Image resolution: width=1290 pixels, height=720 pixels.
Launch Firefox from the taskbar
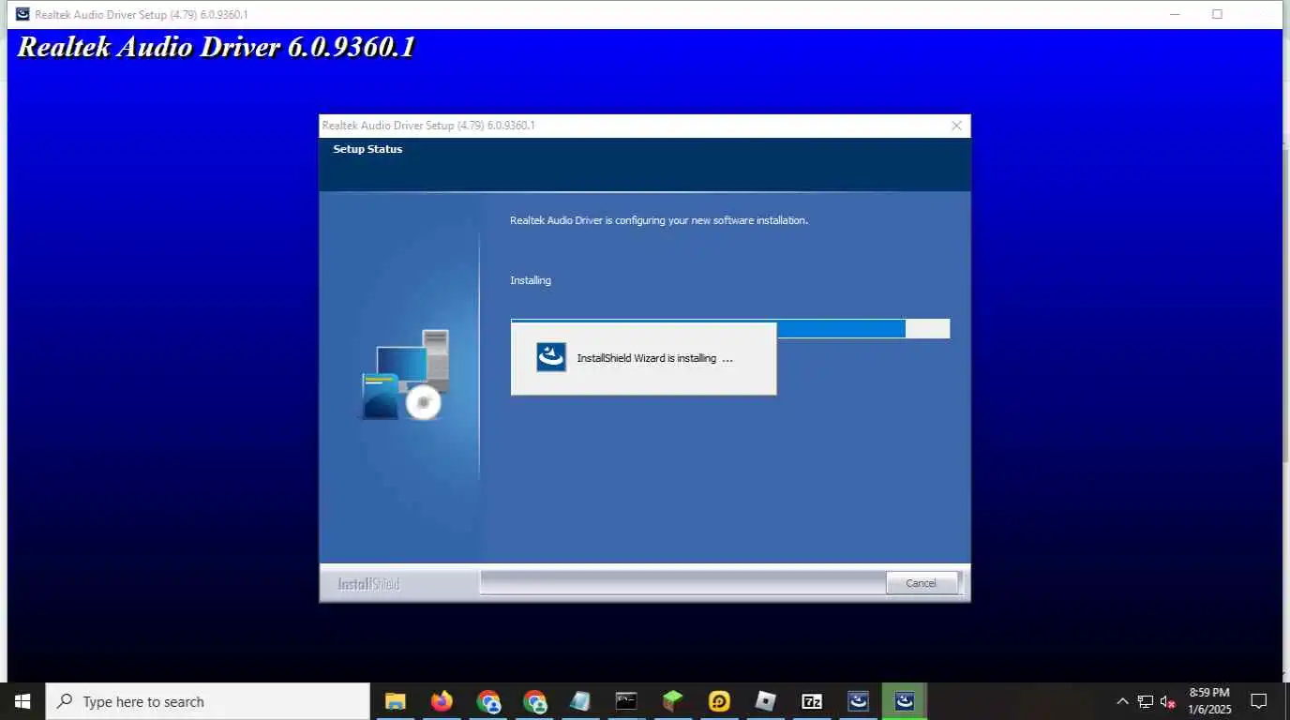click(442, 701)
